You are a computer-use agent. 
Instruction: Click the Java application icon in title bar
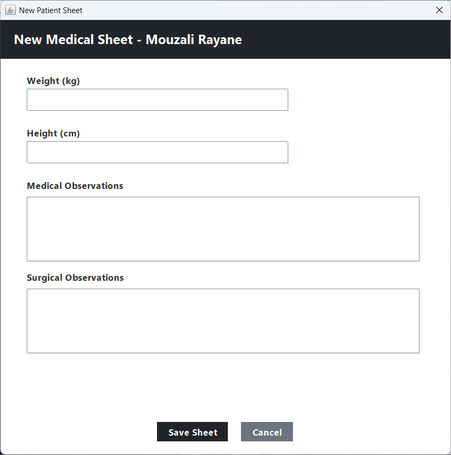[10, 10]
